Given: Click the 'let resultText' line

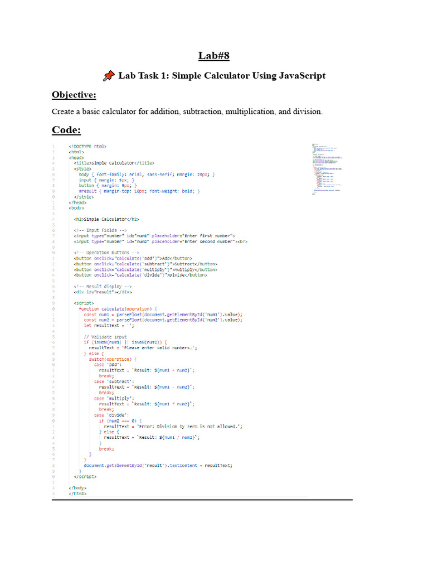Looking at the screenshot, I should 109,326.
